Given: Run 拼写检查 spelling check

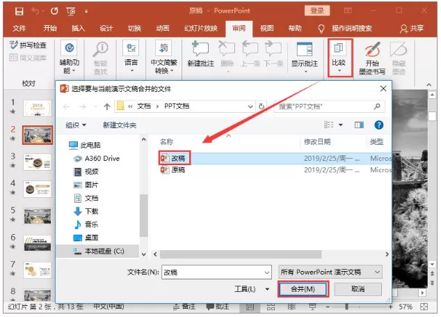Looking at the screenshot, I should pyautogui.click(x=28, y=45).
